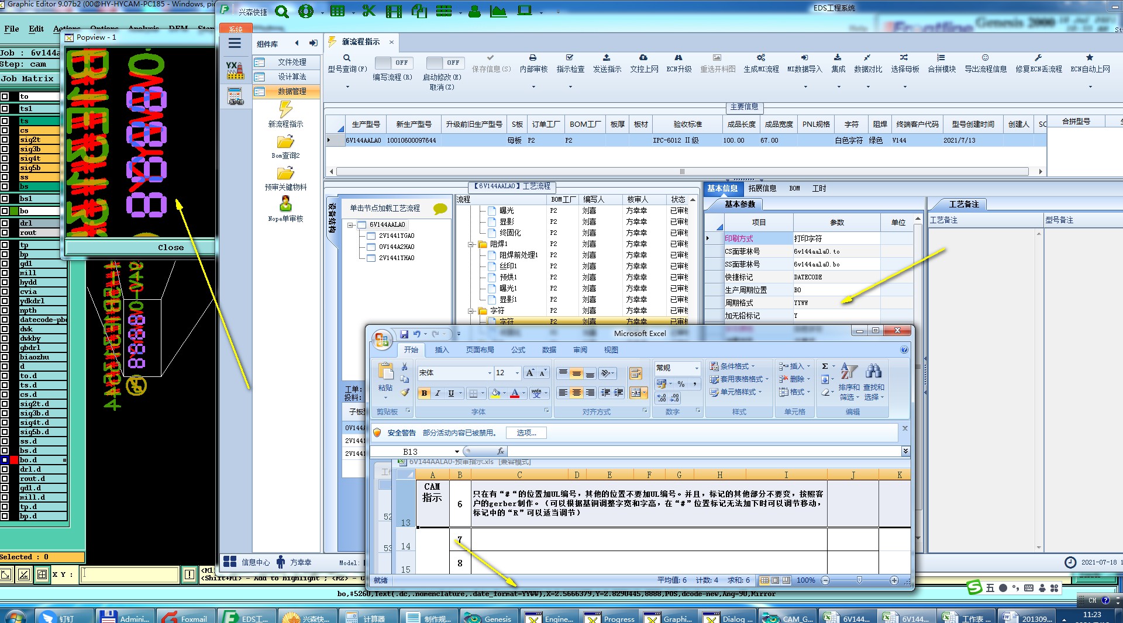Viewport: 1123px width, 623px height.
Task: Collapse the 6V144AALA0 tree root node
Action: [x=350, y=224]
